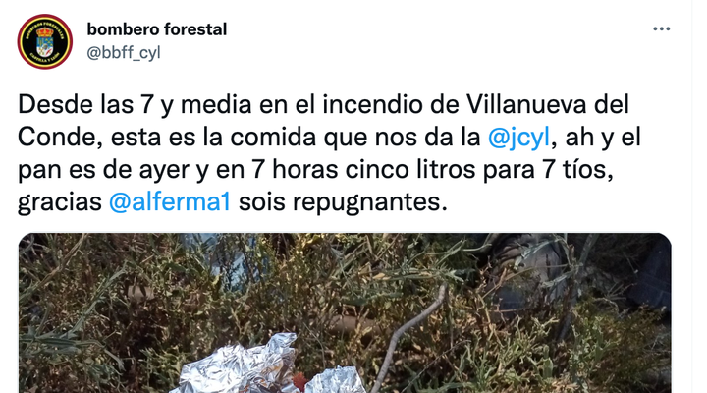The height and width of the screenshot is (393, 707).
Task: Click the phrase 'cinco litros para 7 tíos'
Action: [x=479, y=170]
